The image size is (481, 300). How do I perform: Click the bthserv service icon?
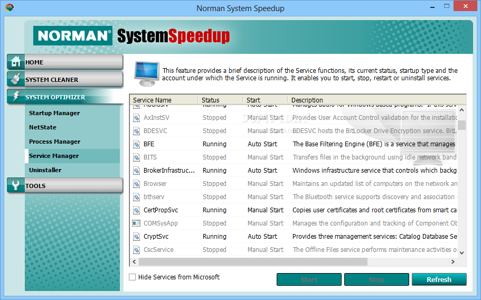tap(136, 197)
